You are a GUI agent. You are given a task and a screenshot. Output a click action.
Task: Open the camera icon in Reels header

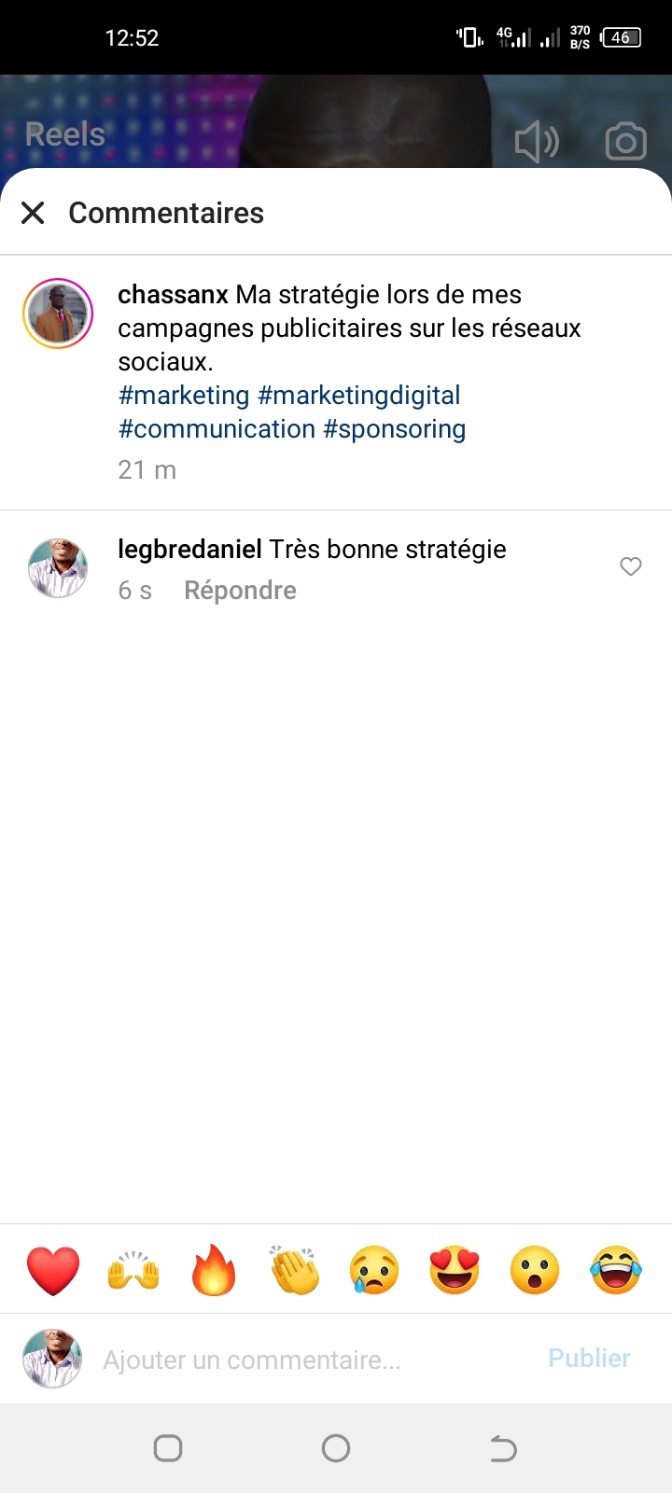(625, 142)
